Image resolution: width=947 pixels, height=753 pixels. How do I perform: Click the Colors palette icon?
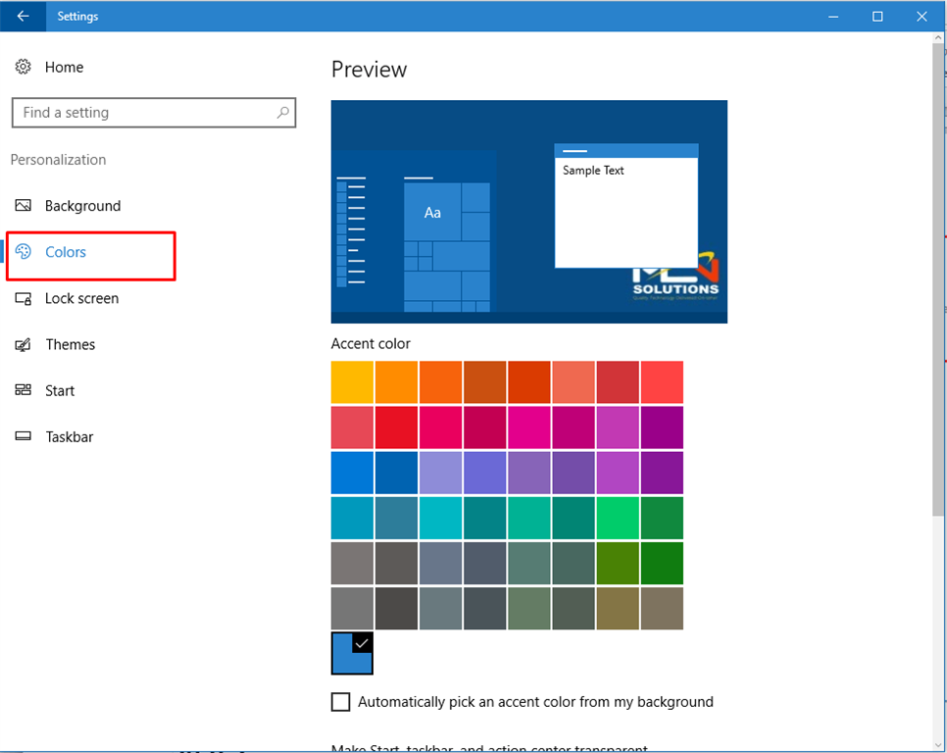[23, 251]
